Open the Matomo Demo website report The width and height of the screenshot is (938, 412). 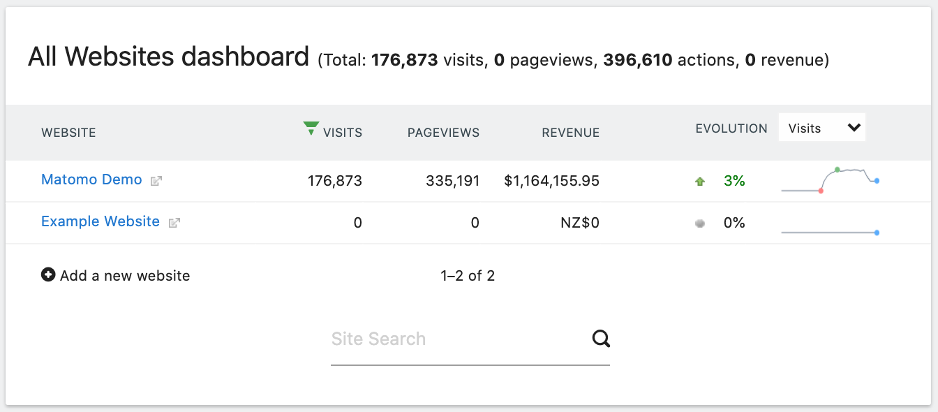click(91, 179)
